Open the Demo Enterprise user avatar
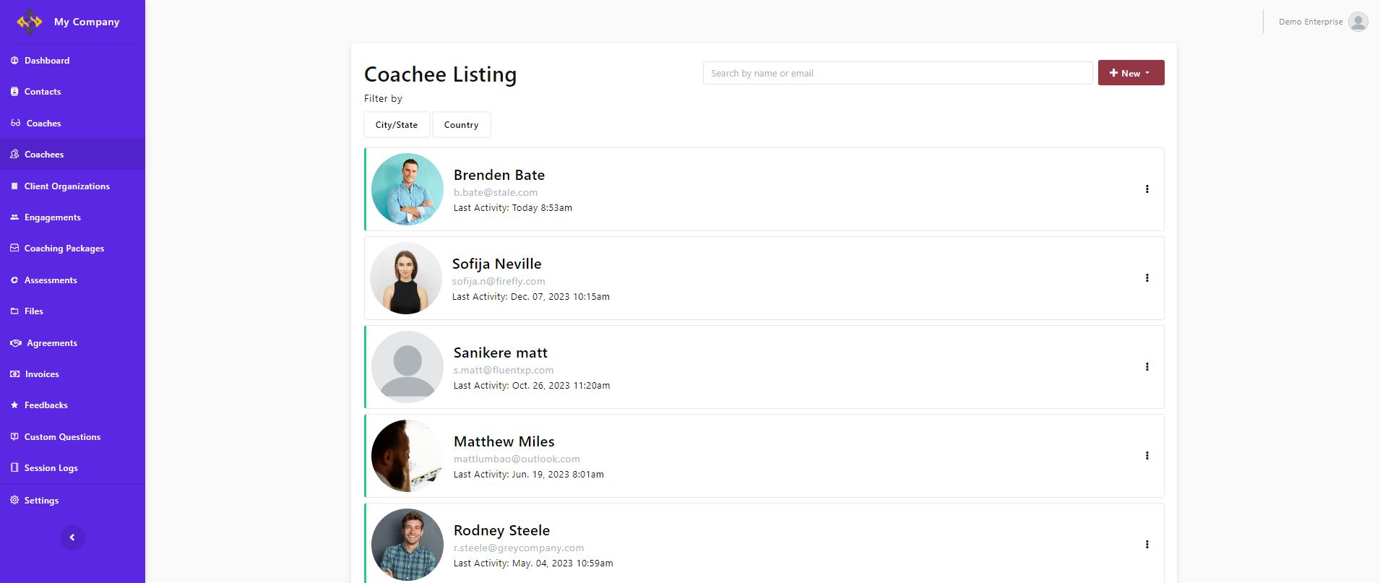Screen dimensions: 1380x583 pos(1358,22)
